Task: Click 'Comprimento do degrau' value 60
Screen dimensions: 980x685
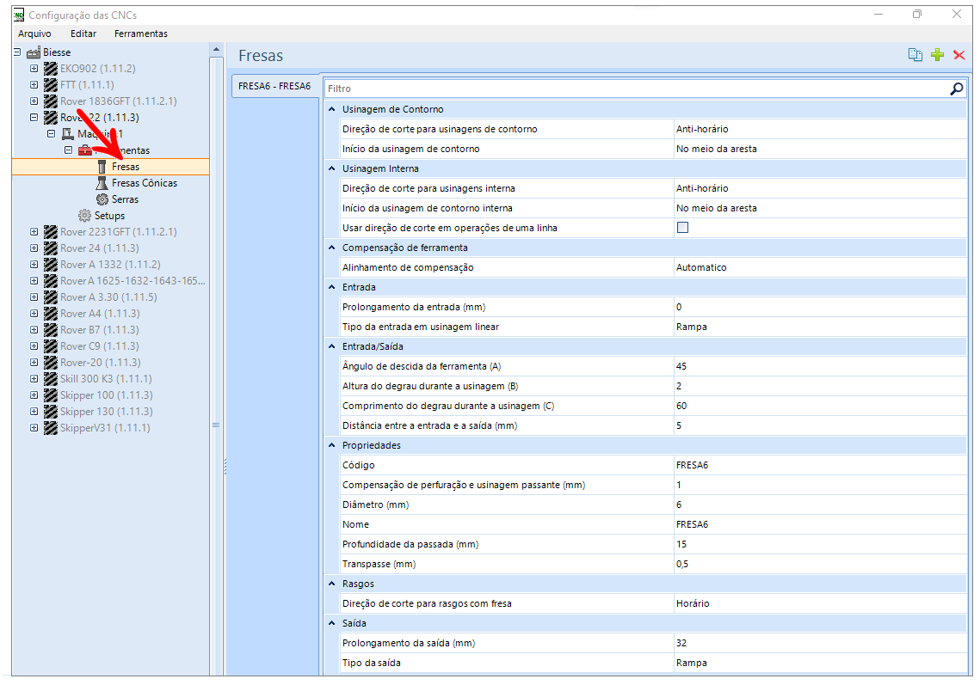Action: click(820, 406)
